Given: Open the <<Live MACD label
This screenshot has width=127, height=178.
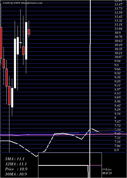Looking at the screenshot, I should coord(107,171).
